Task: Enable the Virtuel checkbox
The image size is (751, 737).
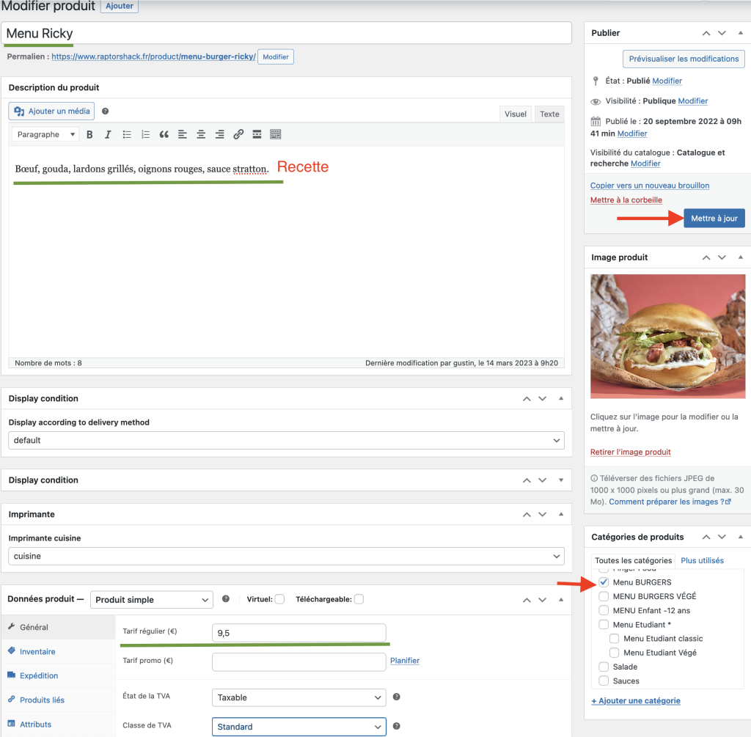Action: (x=279, y=599)
